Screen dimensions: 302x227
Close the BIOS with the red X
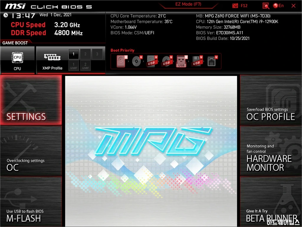tap(293, 6)
